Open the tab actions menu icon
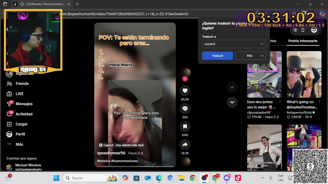 tap(5, 4)
